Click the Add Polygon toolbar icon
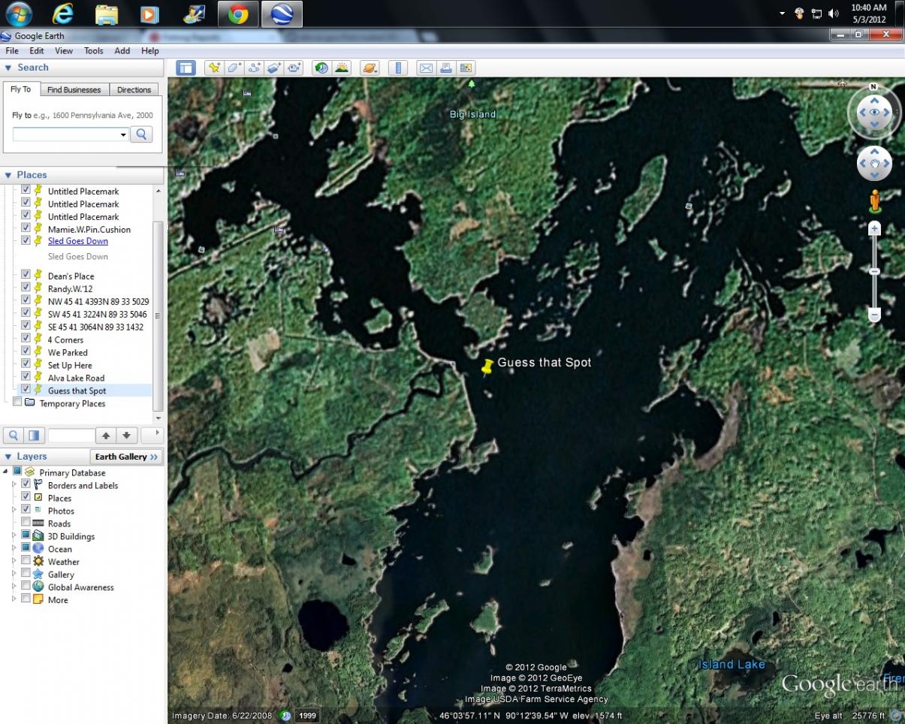The width and height of the screenshot is (905, 724). [234, 68]
